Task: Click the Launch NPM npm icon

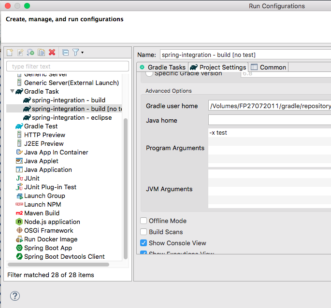Action: (19, 204)
